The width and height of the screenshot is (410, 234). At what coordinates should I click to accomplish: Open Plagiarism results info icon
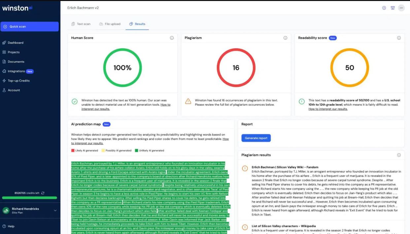399,155
